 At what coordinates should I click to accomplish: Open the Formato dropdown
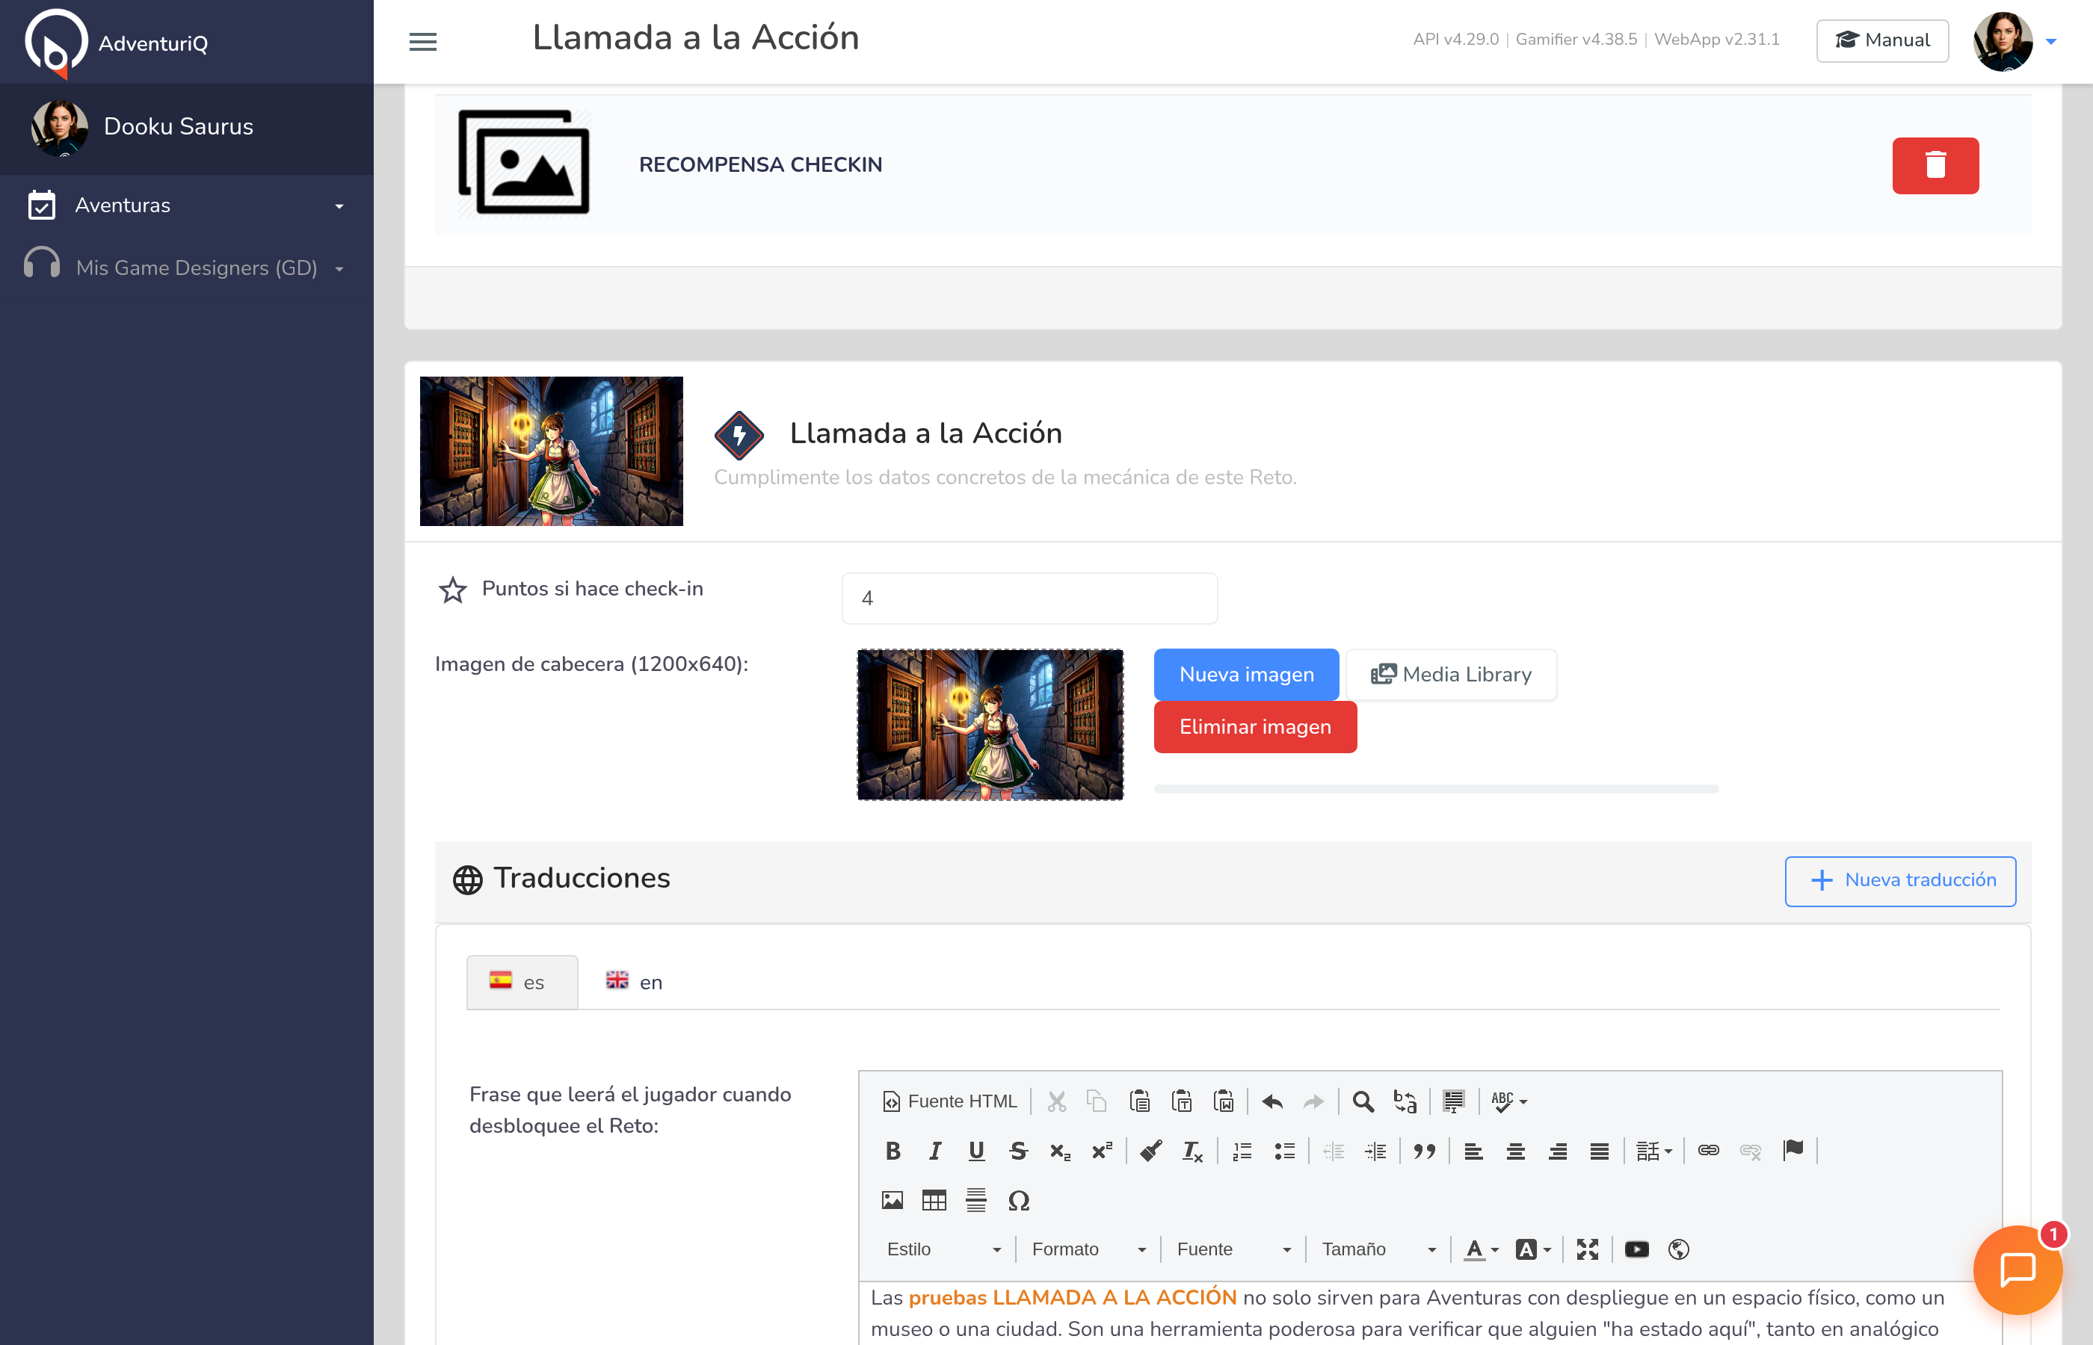click(1088, 1250)
